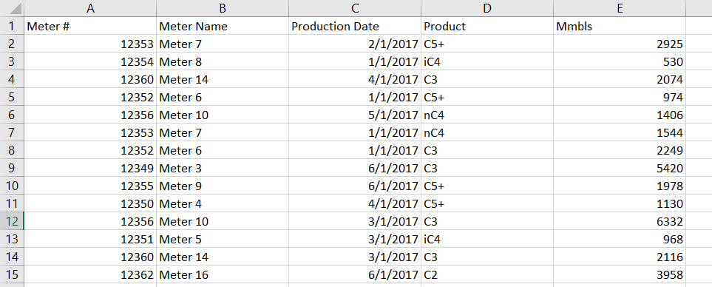Click the Meter Name header cell
712x287 pixels.
pos(223,27)
